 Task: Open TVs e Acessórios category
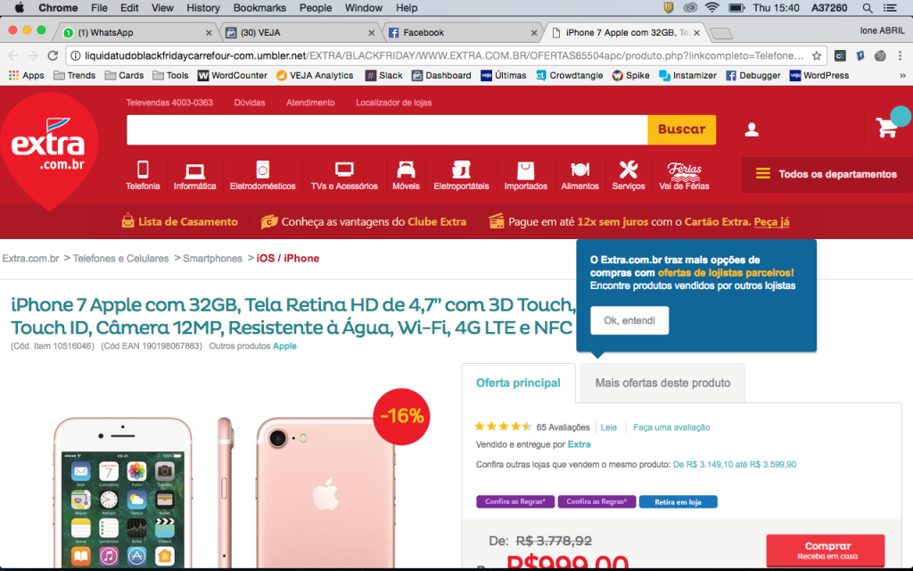coord(344,176)
